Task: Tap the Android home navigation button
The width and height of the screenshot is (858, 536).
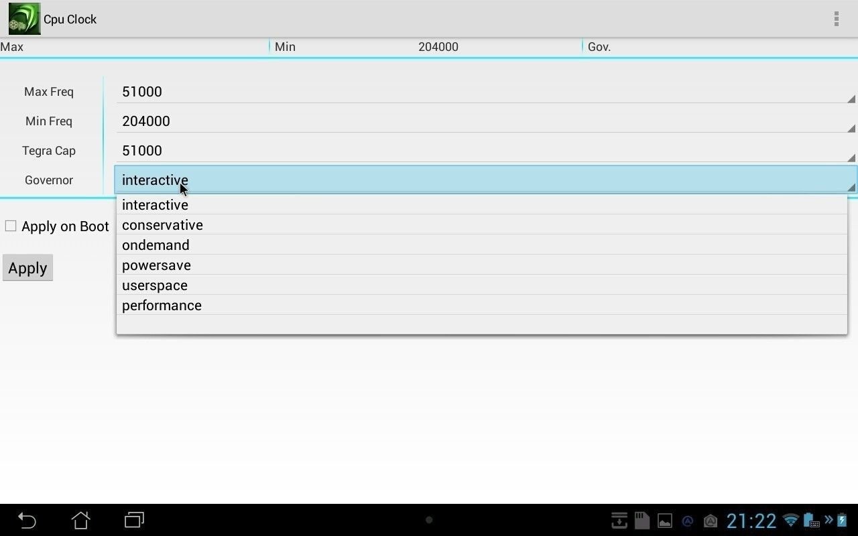Action: (x=80, y=520)
